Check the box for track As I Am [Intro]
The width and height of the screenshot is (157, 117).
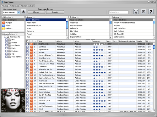(27, 44)
